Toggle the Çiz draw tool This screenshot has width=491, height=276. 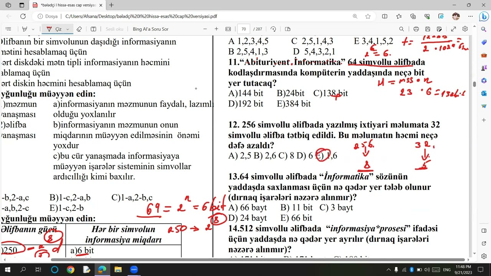tap(54, 29)
